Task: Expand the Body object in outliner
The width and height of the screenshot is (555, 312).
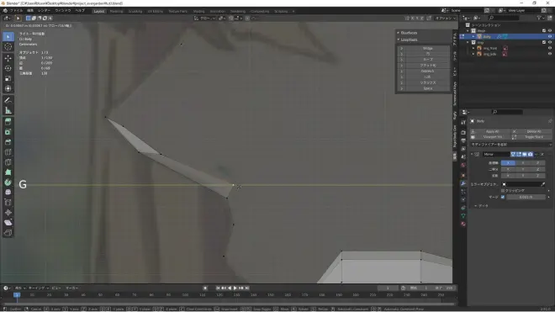Action: click(473, 36)
